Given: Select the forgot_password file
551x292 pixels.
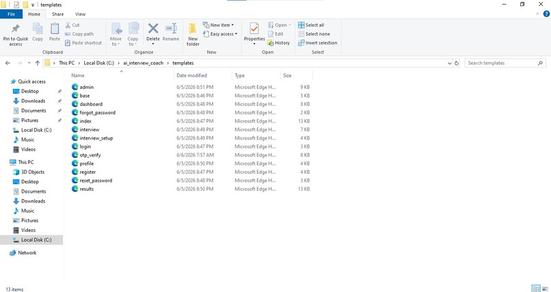Looking at the screenshot, I should click(x=97, y=112).
